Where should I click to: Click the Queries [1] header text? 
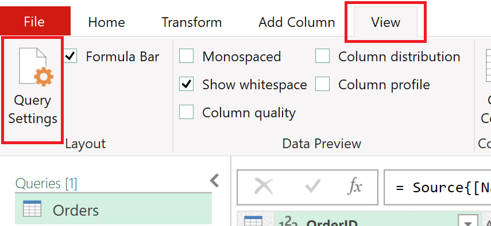(x=46, y=184)
